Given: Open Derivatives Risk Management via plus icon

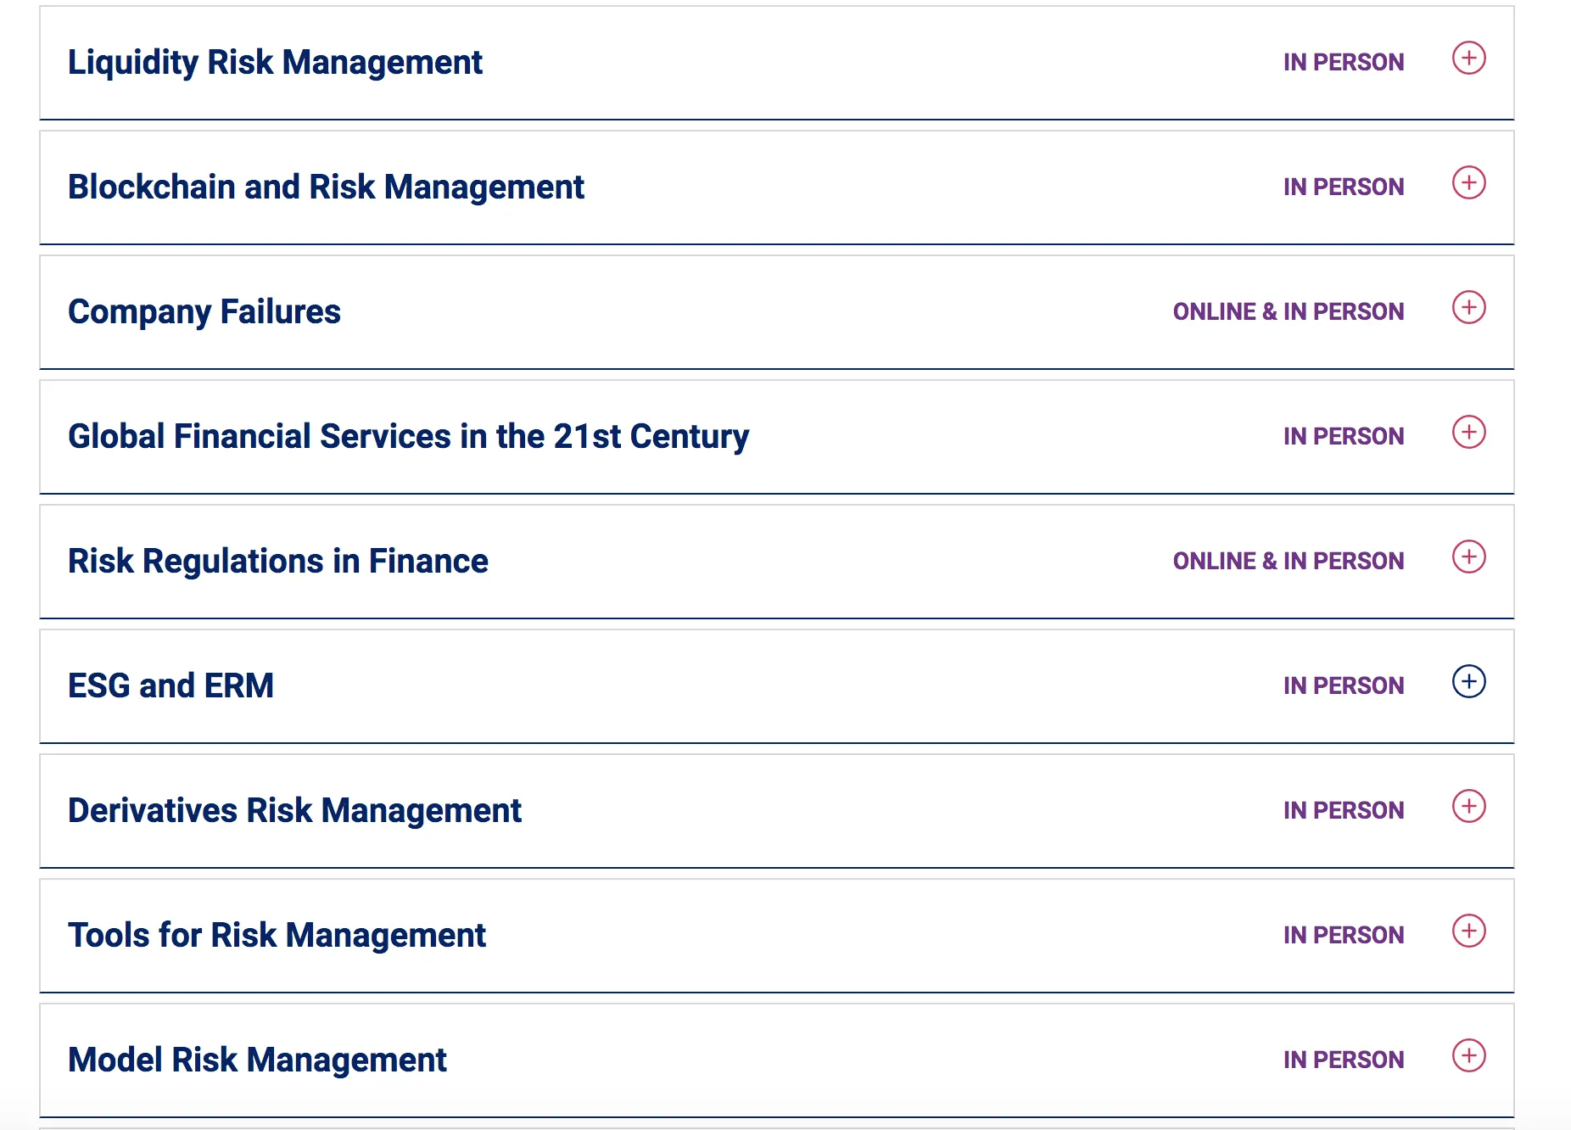Looking at the screenshot, I should pos(1468,807).
